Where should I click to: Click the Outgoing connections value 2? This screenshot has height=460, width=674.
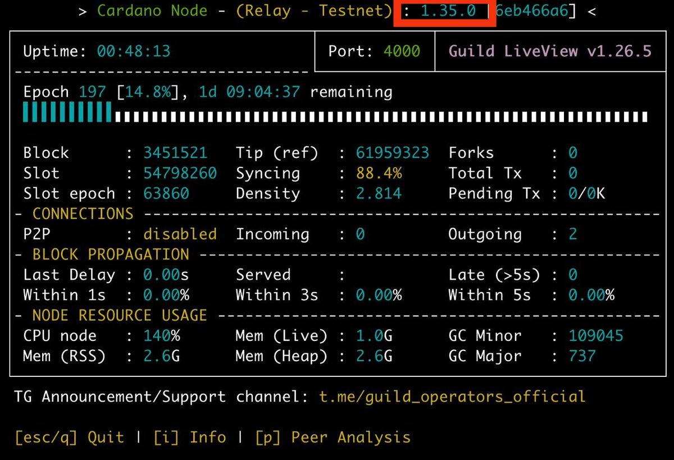573,234
